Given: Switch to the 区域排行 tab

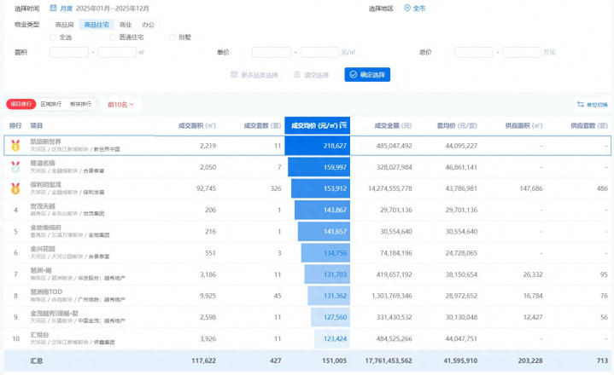Looking at the screenshot, I should (52, 104).
